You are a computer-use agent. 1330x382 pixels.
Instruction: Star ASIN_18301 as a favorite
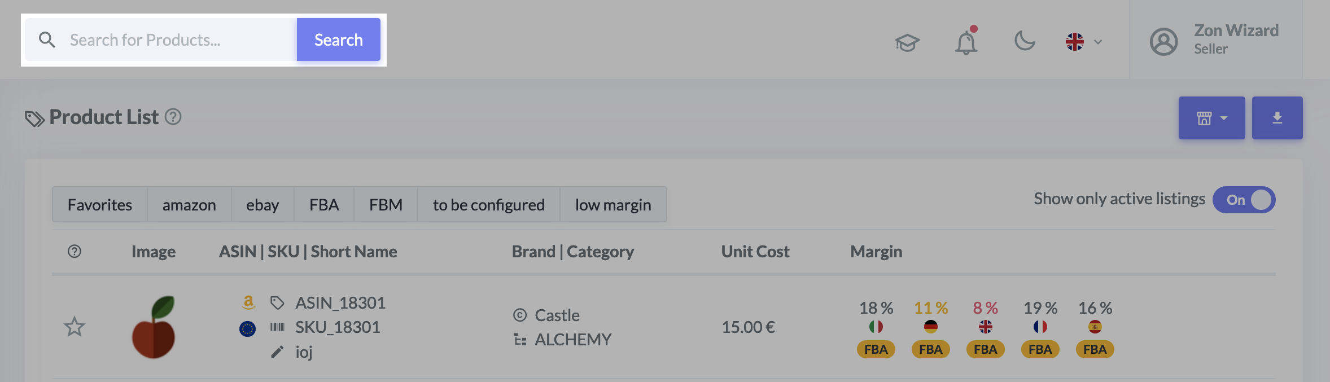pos(75,327)
